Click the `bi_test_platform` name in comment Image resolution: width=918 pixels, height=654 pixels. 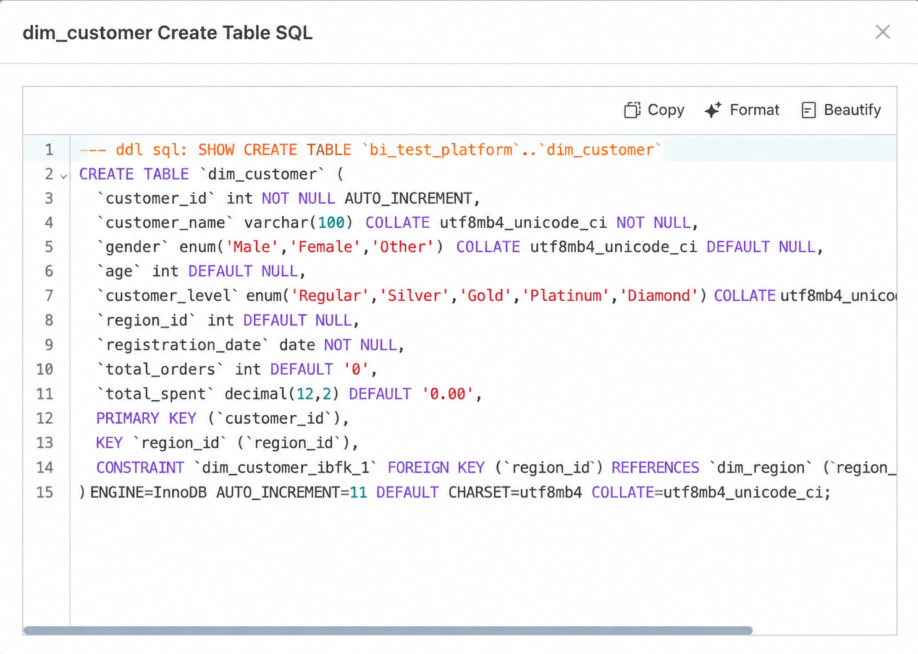pyautogui.click(x=441, y=149)
